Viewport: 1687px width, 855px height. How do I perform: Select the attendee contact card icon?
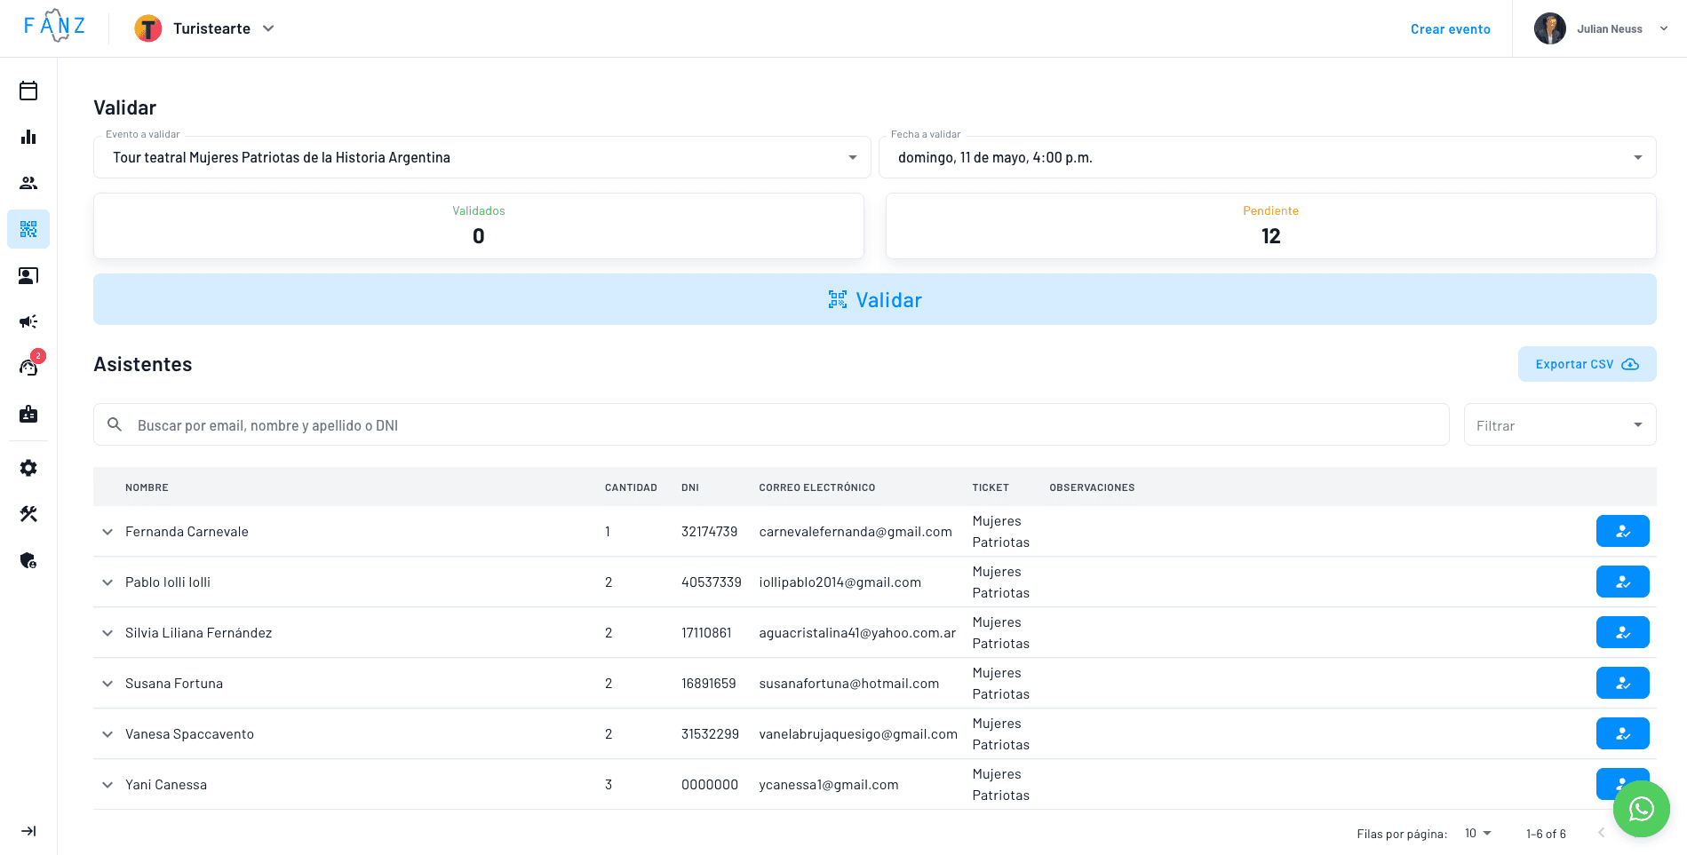pos(28,275)
